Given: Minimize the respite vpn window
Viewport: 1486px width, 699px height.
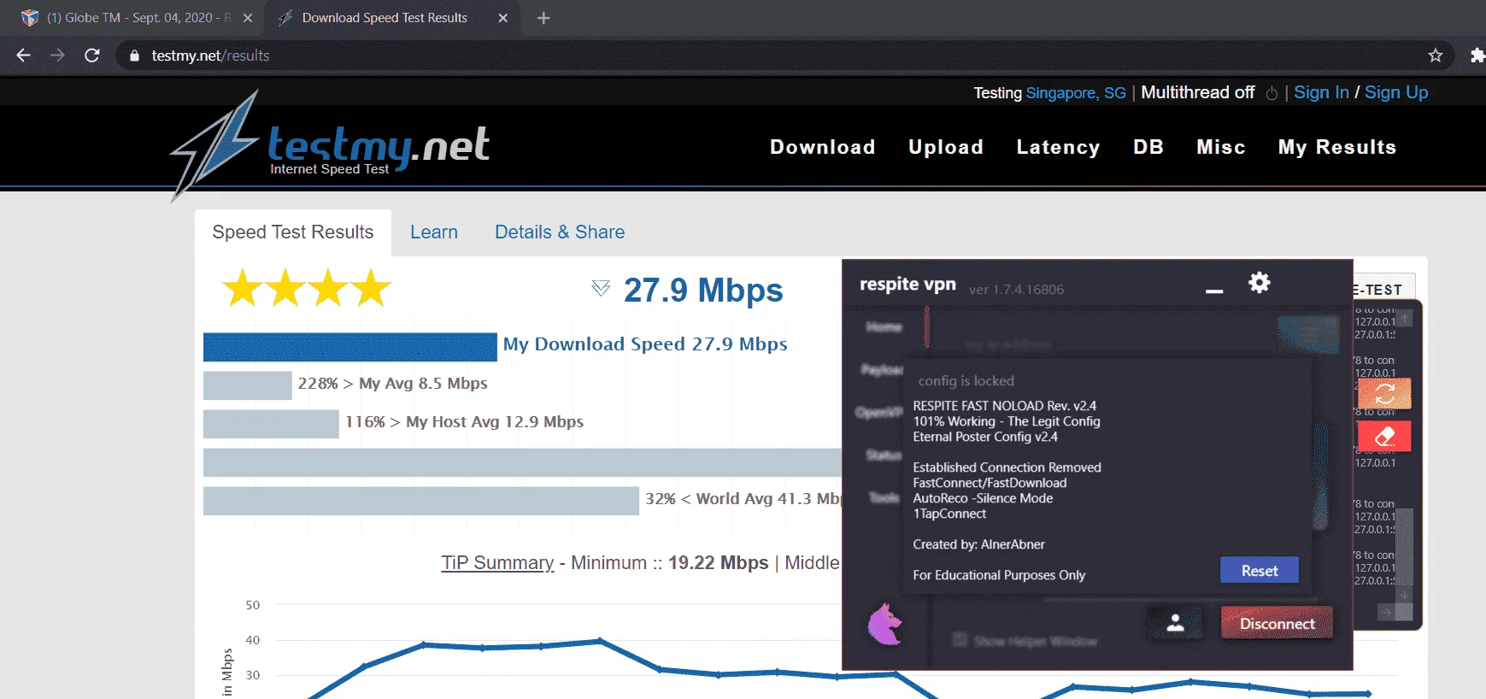Looking at the screenshot, I should click(x=1214, y=291).
